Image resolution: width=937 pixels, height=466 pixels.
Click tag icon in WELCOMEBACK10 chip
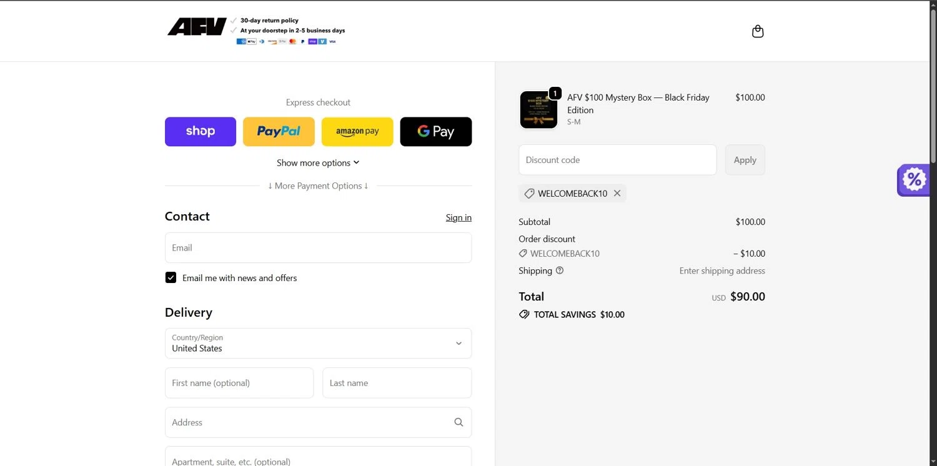tap(529, 194)
